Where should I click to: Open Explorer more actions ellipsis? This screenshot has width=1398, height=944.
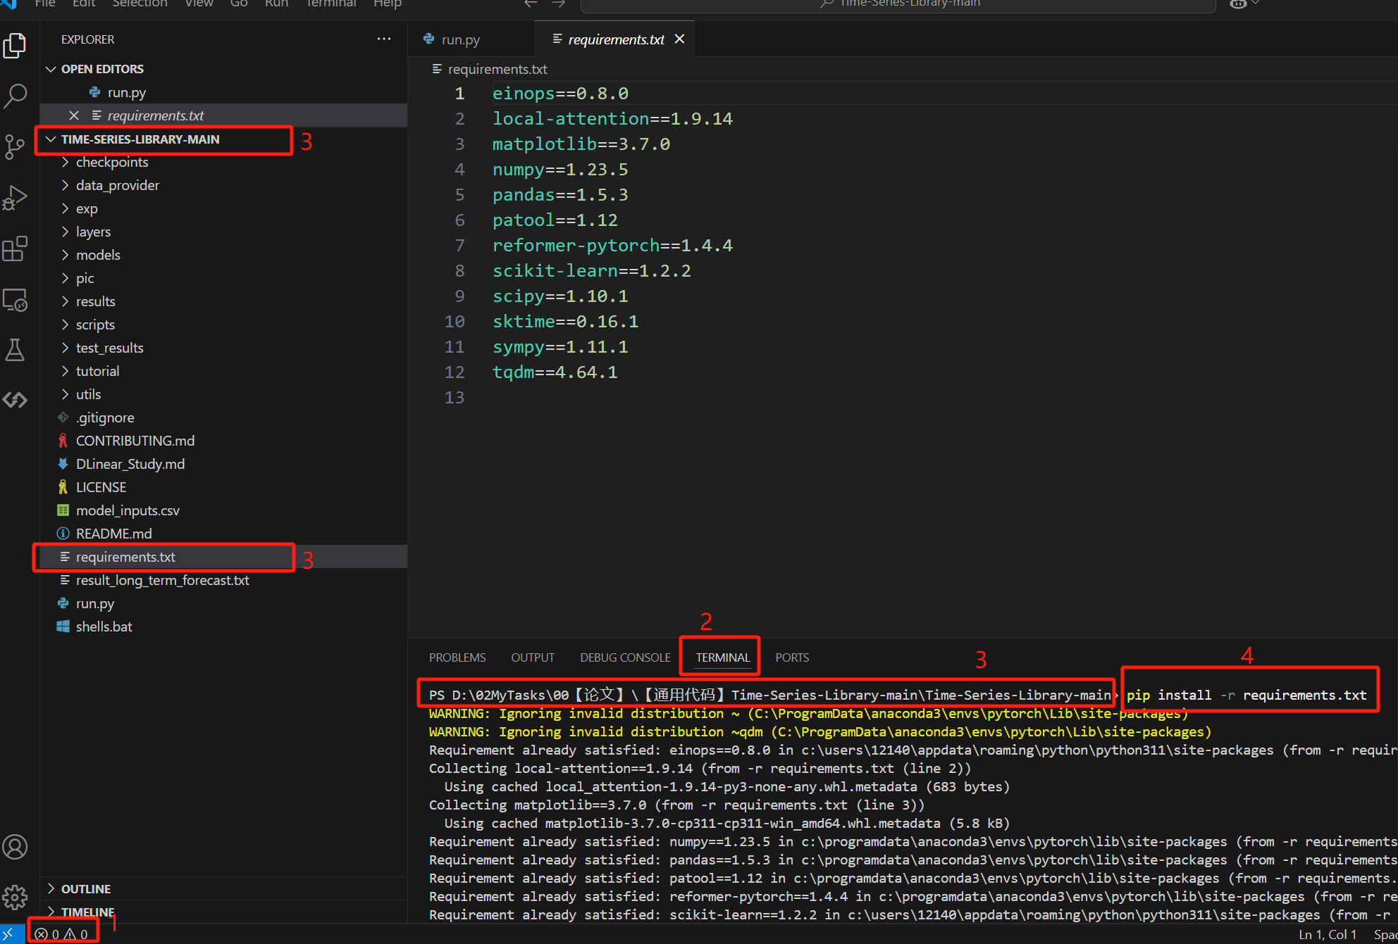[383, 39]
